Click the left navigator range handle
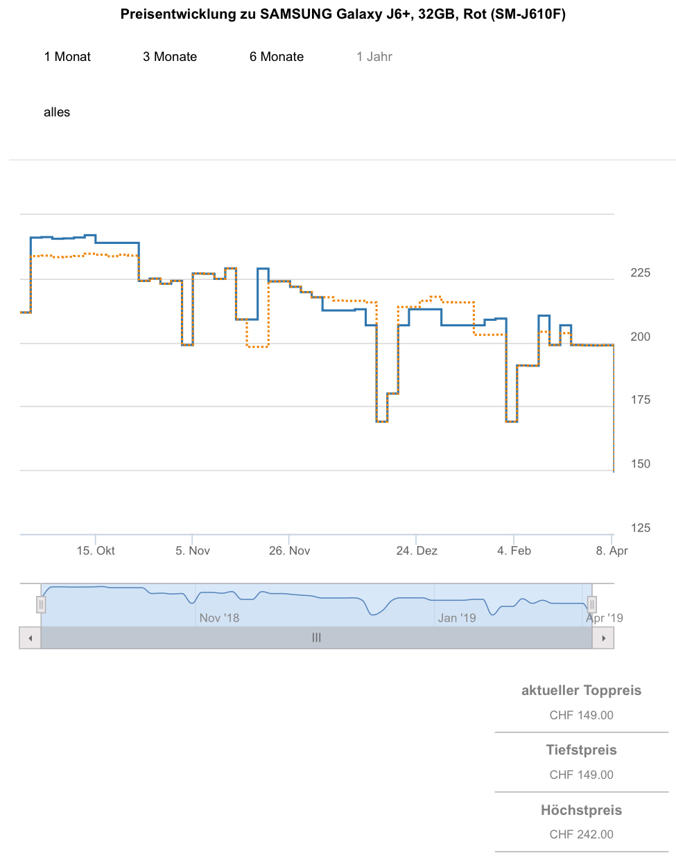This screenshot has width=676, height=862. 42,605
